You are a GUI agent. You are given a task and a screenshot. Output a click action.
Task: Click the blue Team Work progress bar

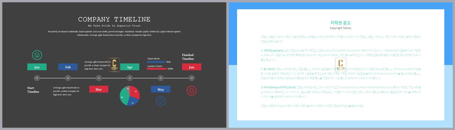pyautogui.click(x=156, y=62)
